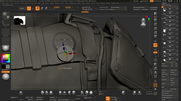Open the Brush menu
181x101 pixels.
[7, 3]
